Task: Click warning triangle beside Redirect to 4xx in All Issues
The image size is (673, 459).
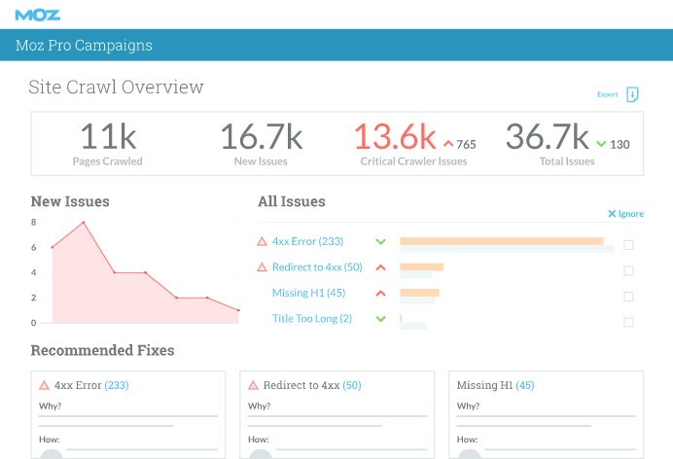Action: pyautogui.click(x=262, y=267)
